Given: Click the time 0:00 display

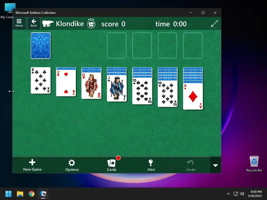Looking at the screenshot, I should (x=171, y=24).
